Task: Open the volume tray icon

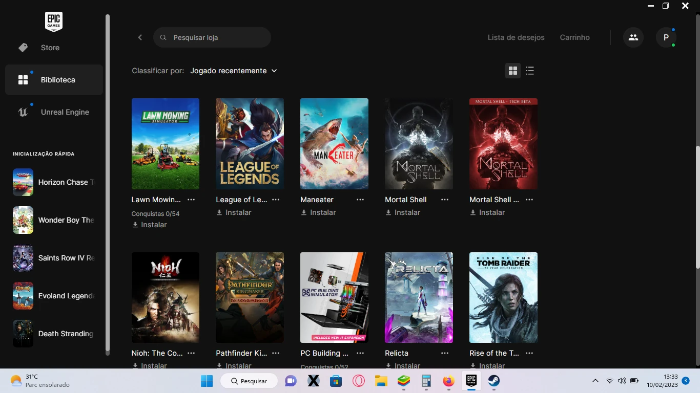Action: [622, 381]
